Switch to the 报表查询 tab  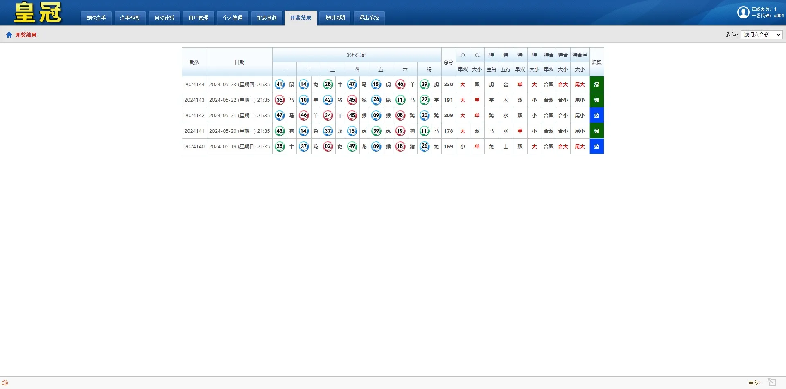[x=267, y=18]
